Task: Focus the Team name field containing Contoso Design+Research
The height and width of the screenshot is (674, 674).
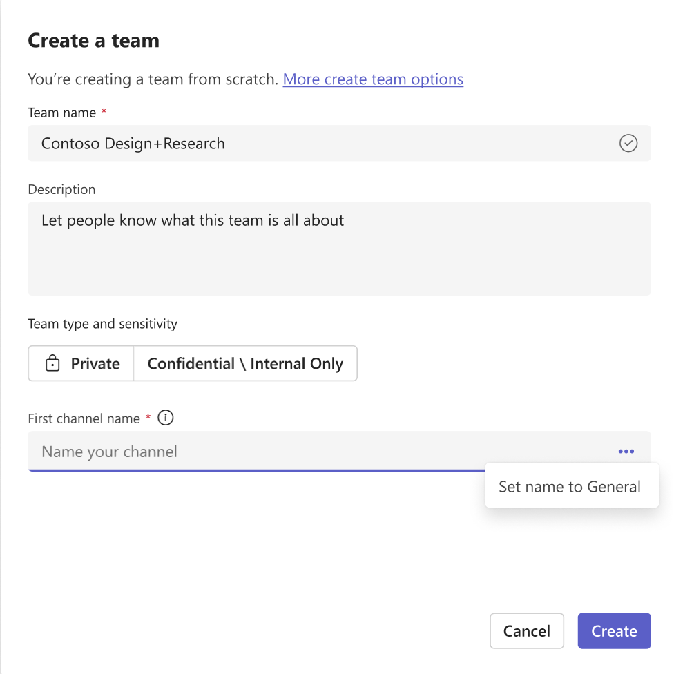Action: coord(339,143)
